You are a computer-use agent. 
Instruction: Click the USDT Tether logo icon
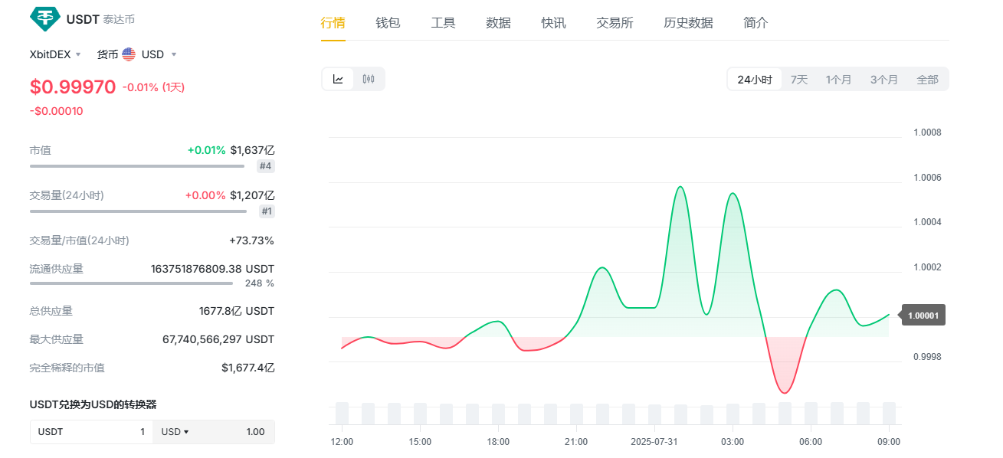point(44,18)
